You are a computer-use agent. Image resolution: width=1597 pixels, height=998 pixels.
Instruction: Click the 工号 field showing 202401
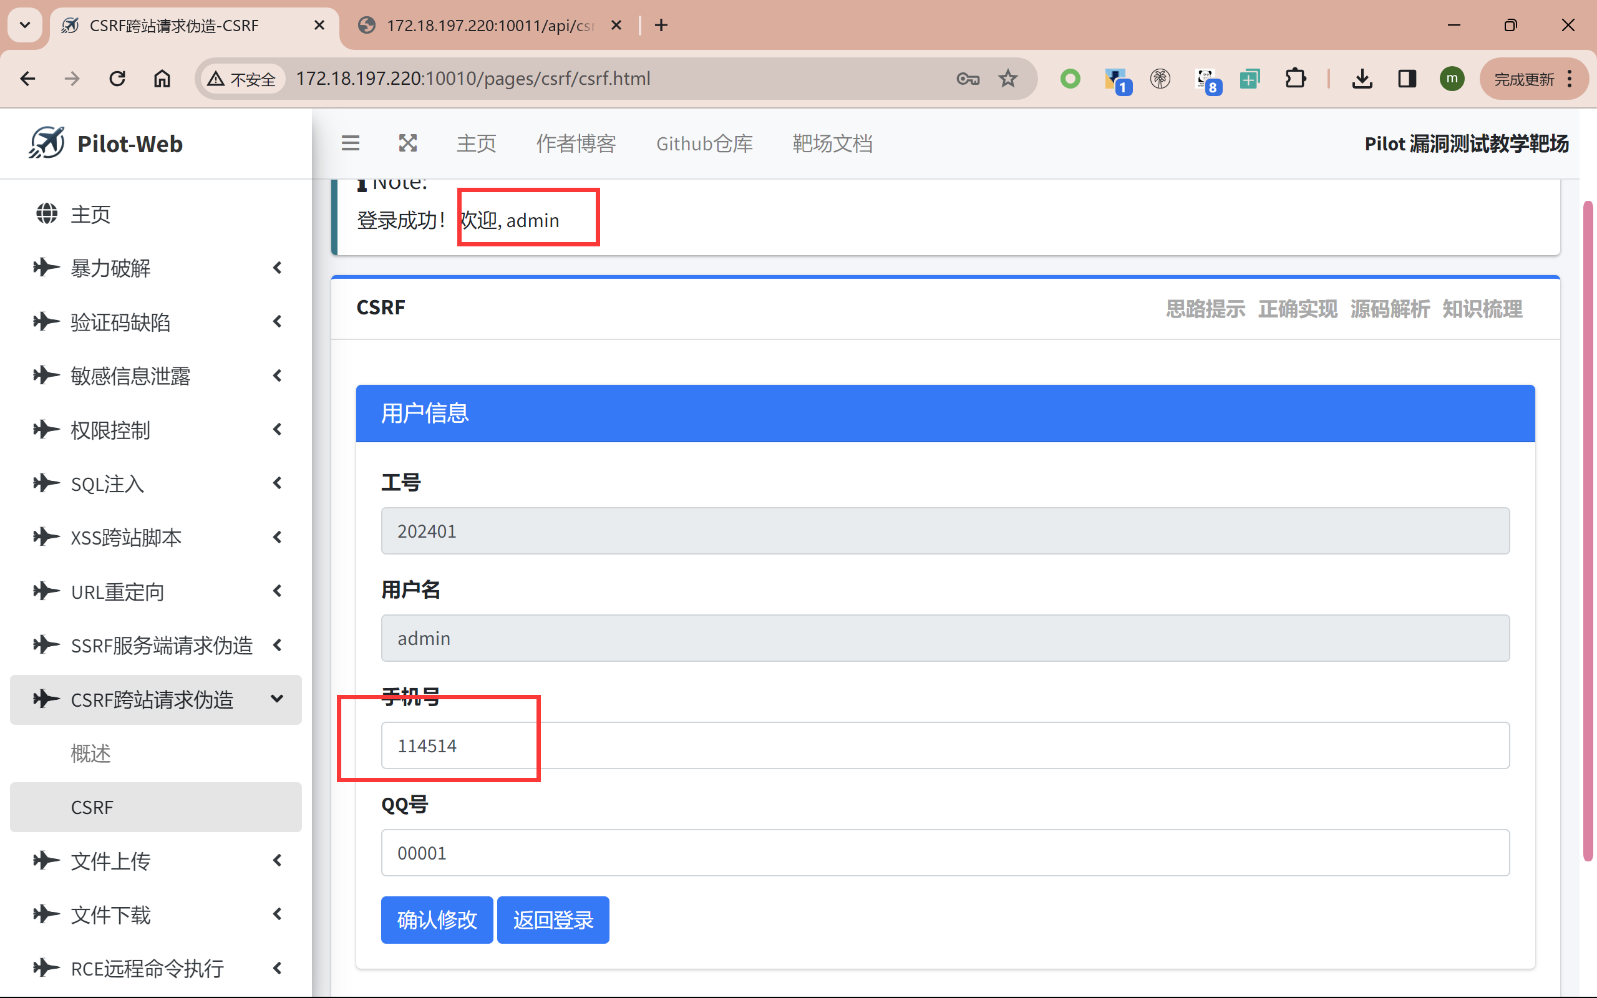click(x=945, y=531)
